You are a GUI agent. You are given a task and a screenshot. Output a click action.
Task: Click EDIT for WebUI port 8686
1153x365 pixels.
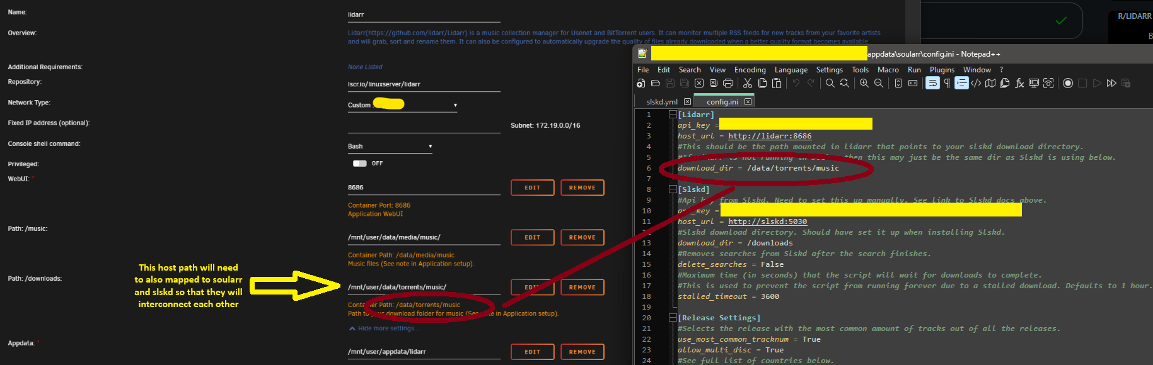[x=533, y=188]
